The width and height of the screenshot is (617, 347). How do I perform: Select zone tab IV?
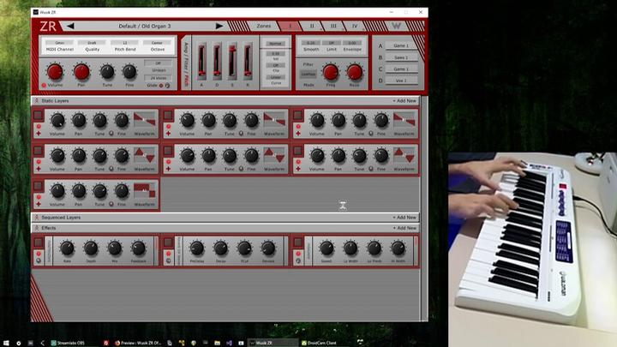click(x=355, y=26)
